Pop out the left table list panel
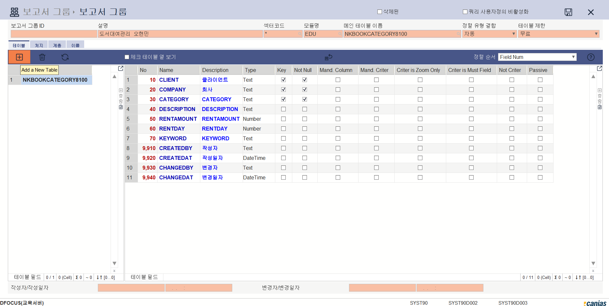Viewport: 609px width, 306px height. [121, 68]
